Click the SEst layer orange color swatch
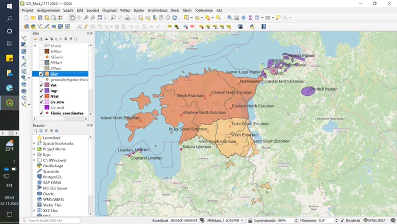 47,74
